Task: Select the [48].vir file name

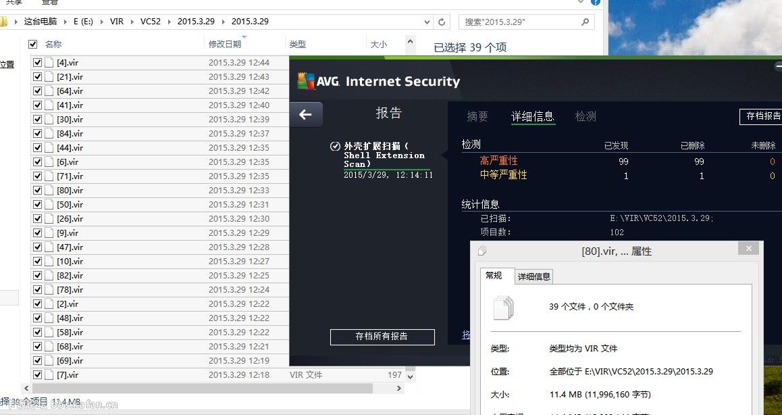Action: click(x=70, y=318)
